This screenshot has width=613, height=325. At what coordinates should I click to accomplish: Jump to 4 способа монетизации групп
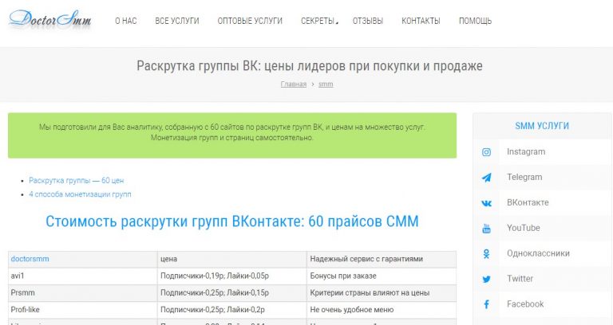pyautogui.click(x=80, y=194)
